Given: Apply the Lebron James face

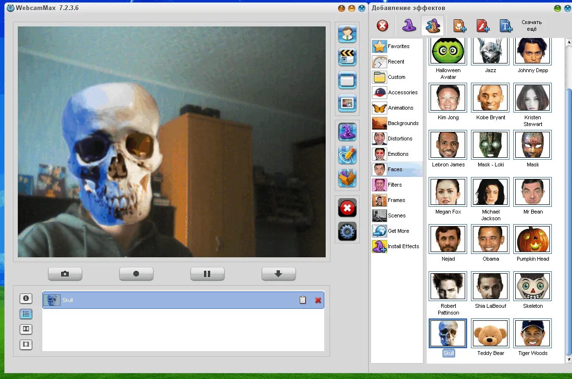Looking at the screenshot, I should tap(448, 145).
